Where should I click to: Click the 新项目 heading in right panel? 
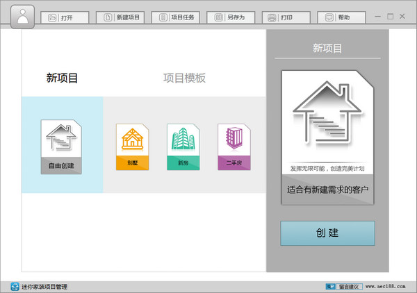tap(327, 49)
